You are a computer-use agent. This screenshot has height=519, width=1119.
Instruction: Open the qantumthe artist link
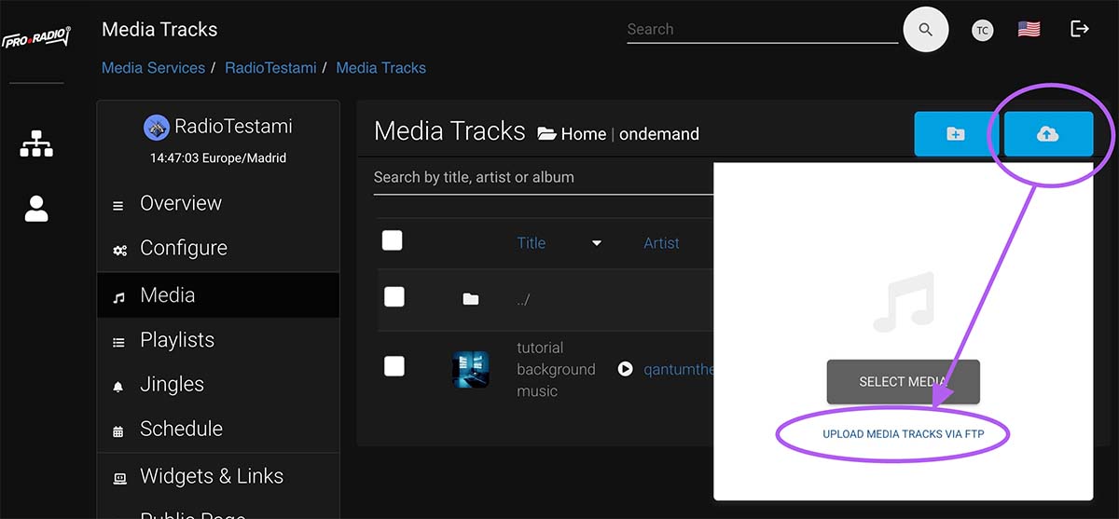point(679,369)
